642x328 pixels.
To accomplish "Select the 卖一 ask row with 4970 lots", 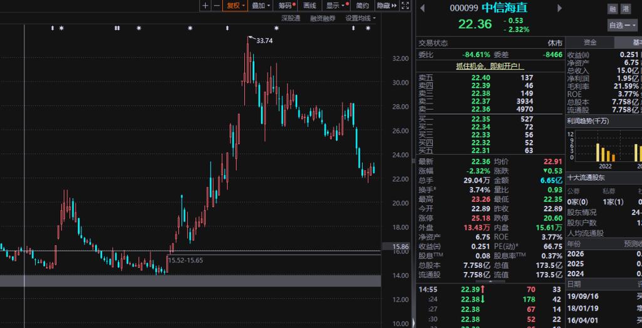I will (x=490, y=109).
